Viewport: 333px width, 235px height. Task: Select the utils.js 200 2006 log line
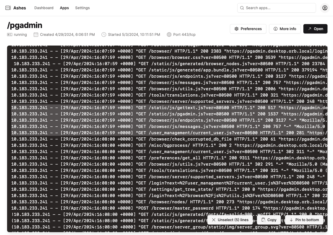(x=167, y=89)
